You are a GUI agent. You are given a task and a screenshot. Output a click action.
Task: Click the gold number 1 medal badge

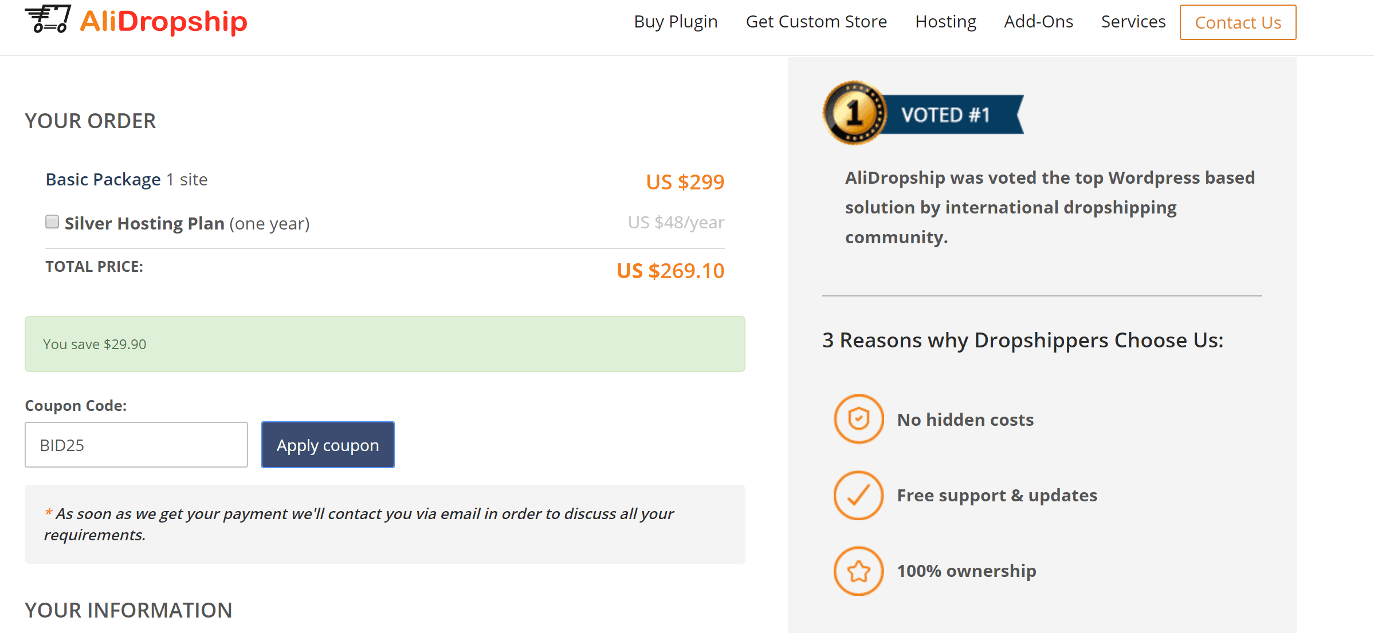(854, 113)
